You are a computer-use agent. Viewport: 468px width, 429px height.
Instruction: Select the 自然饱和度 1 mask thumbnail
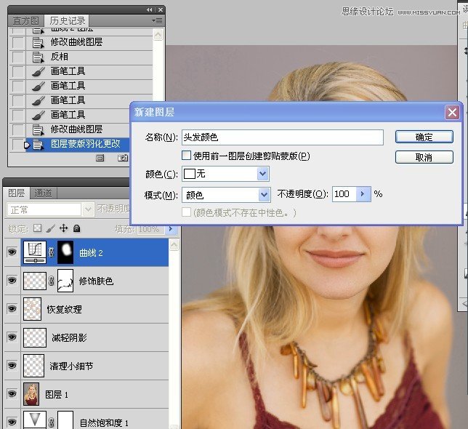[65, 420]
